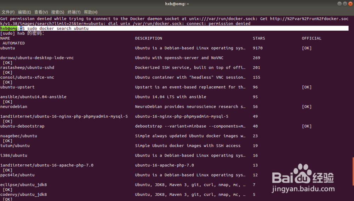
Task: Open the 终端(T) menu
Action: tap(74, 12)
